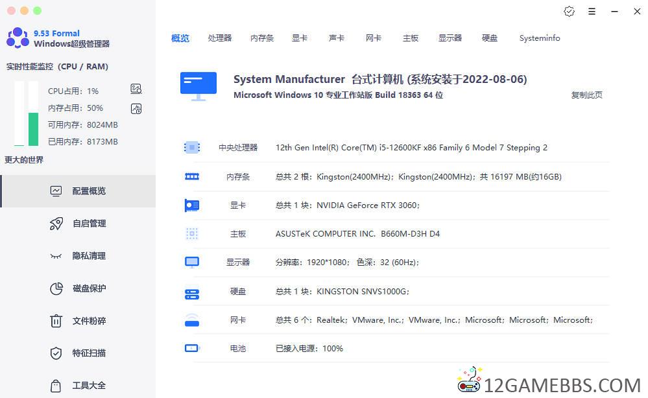
Task: Click the 复制此页 link
Action: [x=586, y=95]
